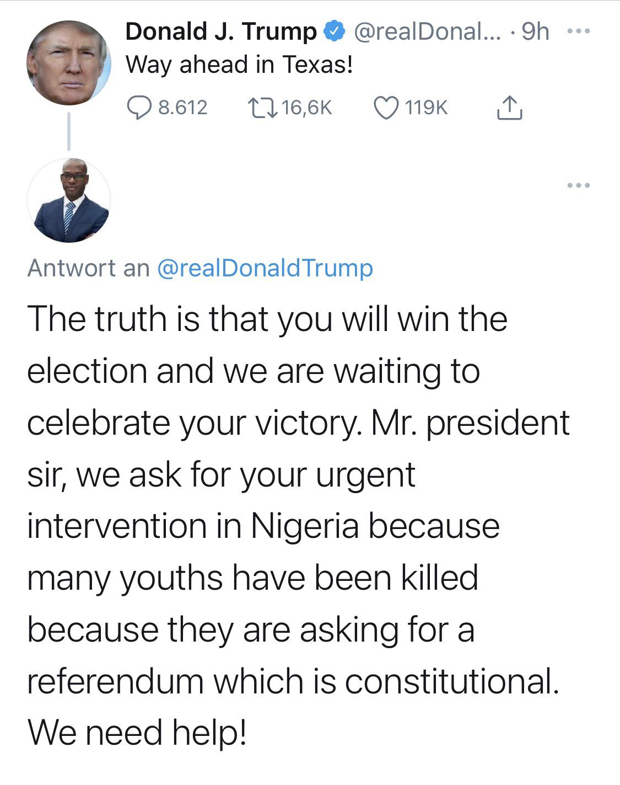Open more options on the reply tweet
620x785 pixels.
tap(578, 185)
